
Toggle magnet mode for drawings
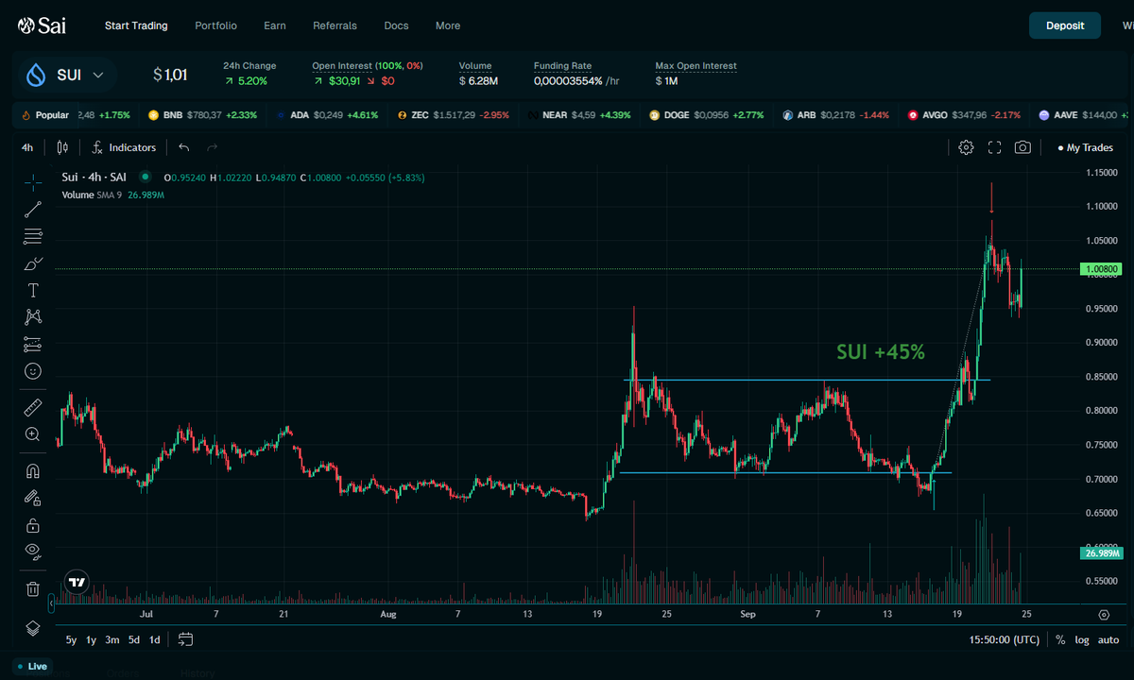[33, 470]
